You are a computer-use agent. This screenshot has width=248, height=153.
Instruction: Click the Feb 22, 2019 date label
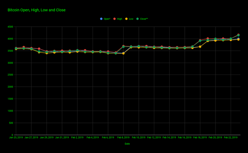[x=231, y=138]
